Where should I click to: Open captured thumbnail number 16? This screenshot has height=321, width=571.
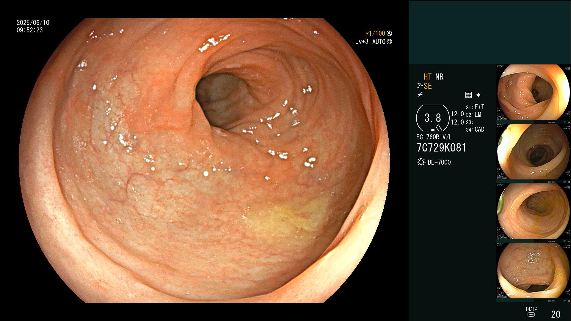pyautogui.click(x=534, y=272)
